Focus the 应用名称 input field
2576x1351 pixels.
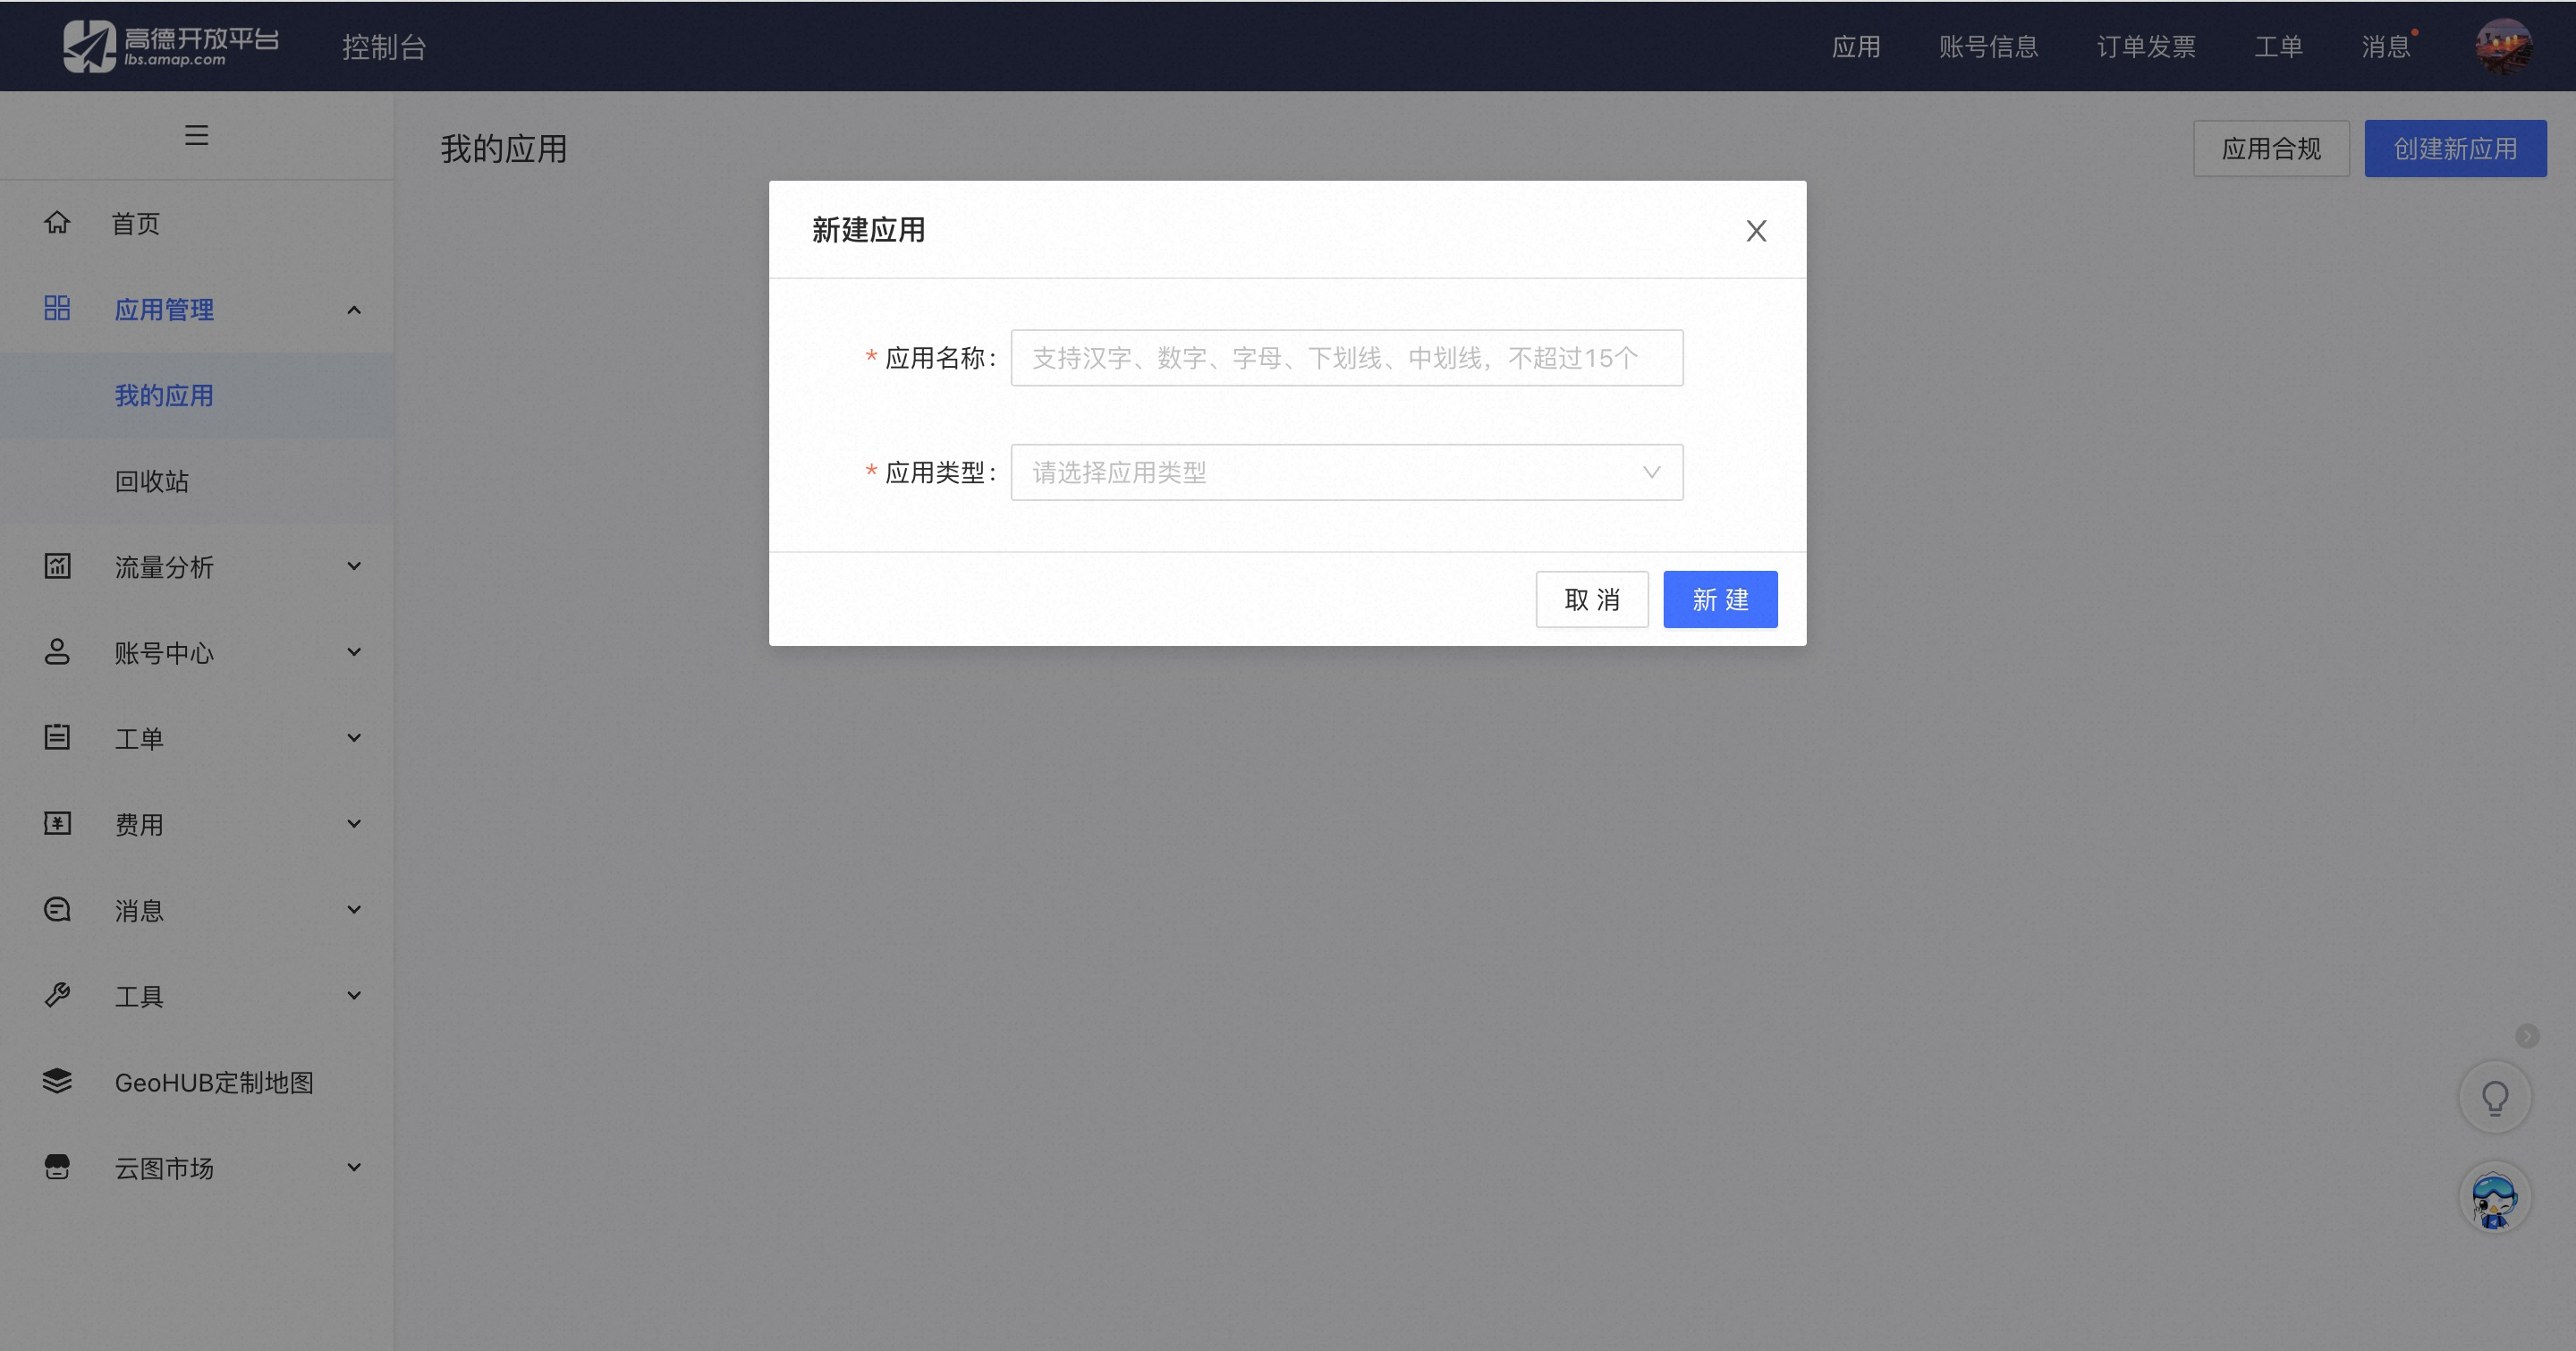click(1346, 358)
